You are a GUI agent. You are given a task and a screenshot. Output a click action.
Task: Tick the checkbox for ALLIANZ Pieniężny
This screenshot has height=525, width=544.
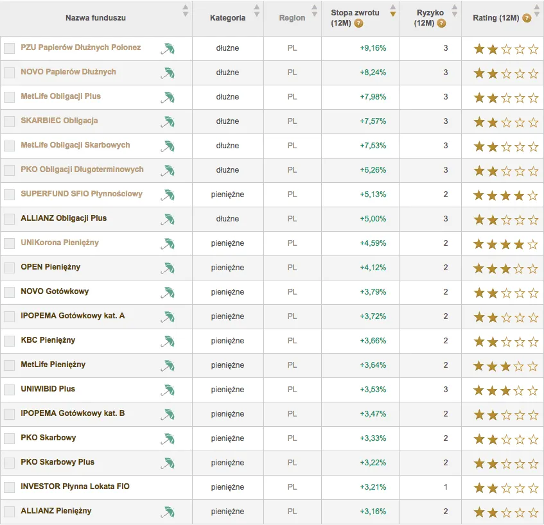pyautogui.click(x=10, y=512)
